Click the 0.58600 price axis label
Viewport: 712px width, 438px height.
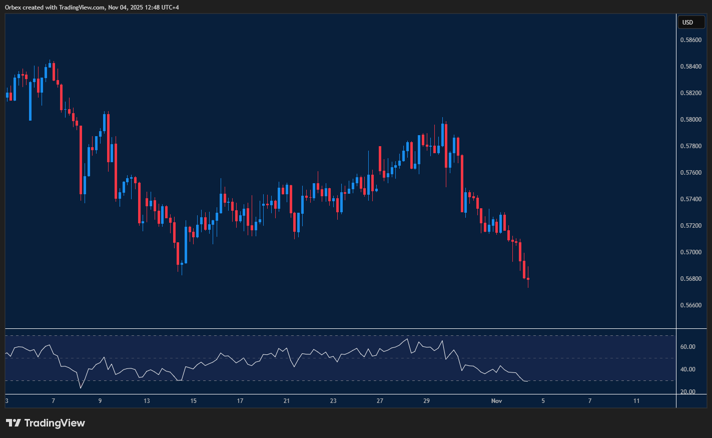pyautogui.click(x=692, y=40)
